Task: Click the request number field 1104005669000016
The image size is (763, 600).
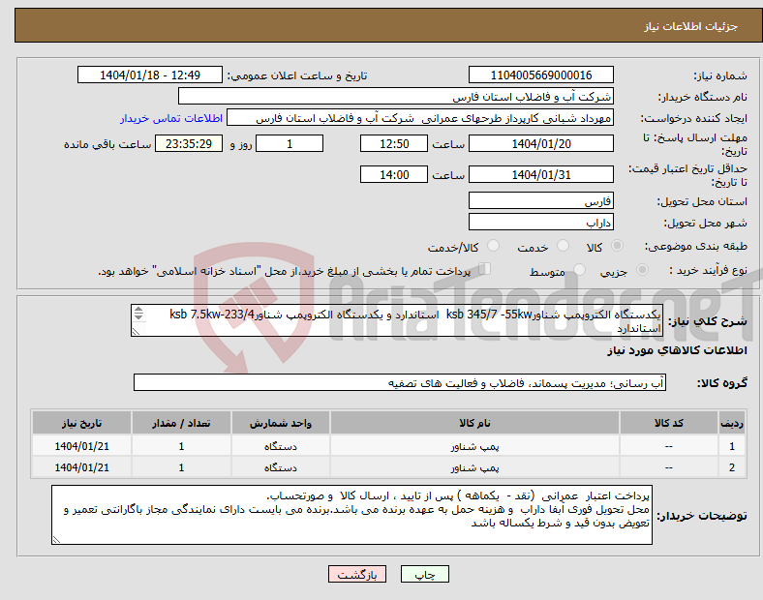Action: click(540, 75)
